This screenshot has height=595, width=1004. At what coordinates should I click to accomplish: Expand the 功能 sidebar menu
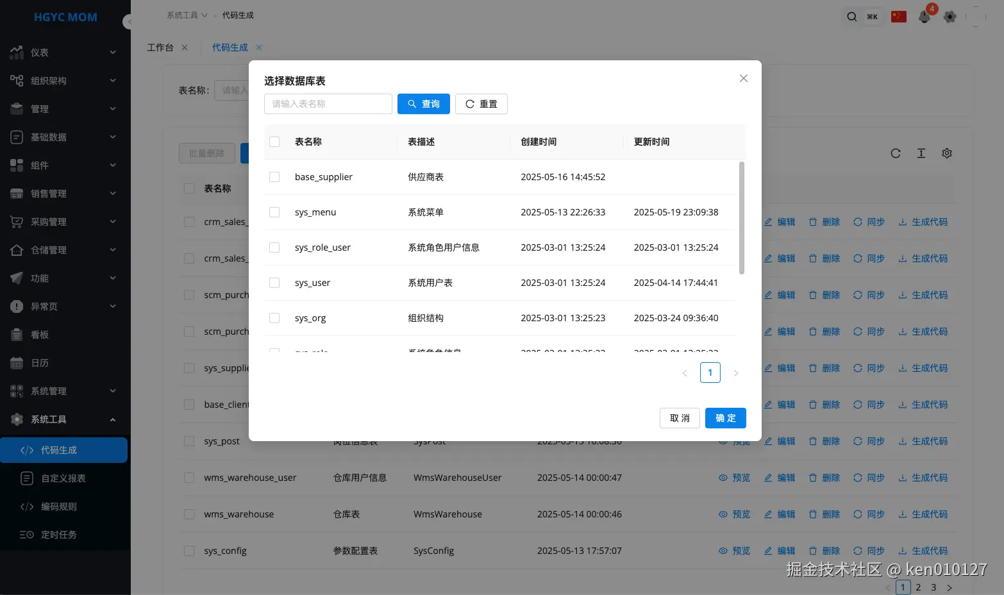pos(65,278)
